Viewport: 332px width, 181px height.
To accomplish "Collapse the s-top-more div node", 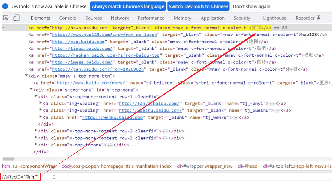I will click(x=31, y=89).
